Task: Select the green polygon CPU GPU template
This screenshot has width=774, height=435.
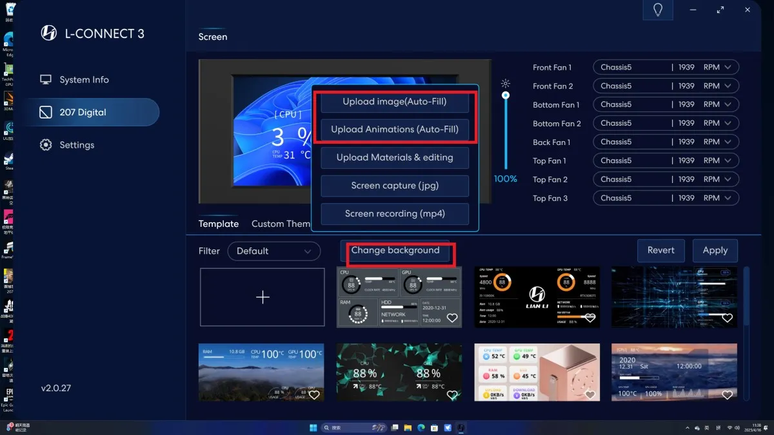Action: pos(399,372)
